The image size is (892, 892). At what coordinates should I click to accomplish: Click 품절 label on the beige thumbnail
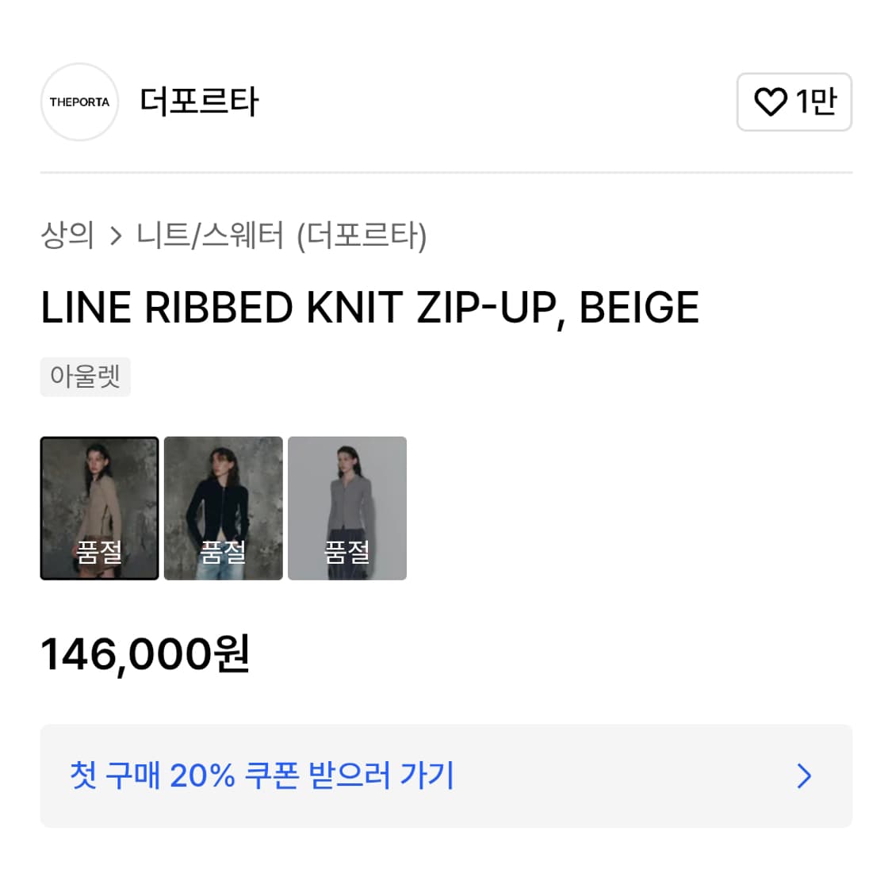coord(99,551)
